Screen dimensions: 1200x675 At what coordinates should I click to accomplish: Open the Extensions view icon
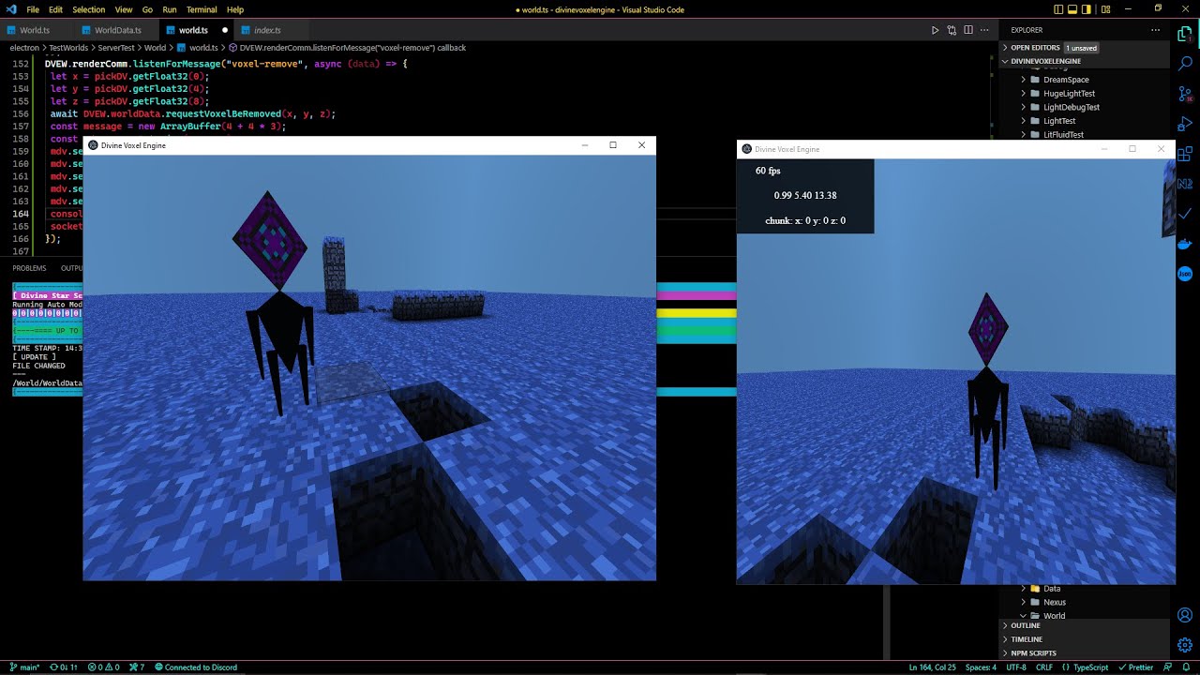coord(1184,154)
